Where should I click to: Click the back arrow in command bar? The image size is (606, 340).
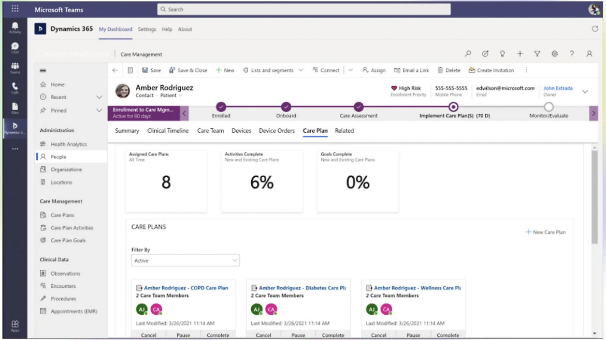click(115, 70)
